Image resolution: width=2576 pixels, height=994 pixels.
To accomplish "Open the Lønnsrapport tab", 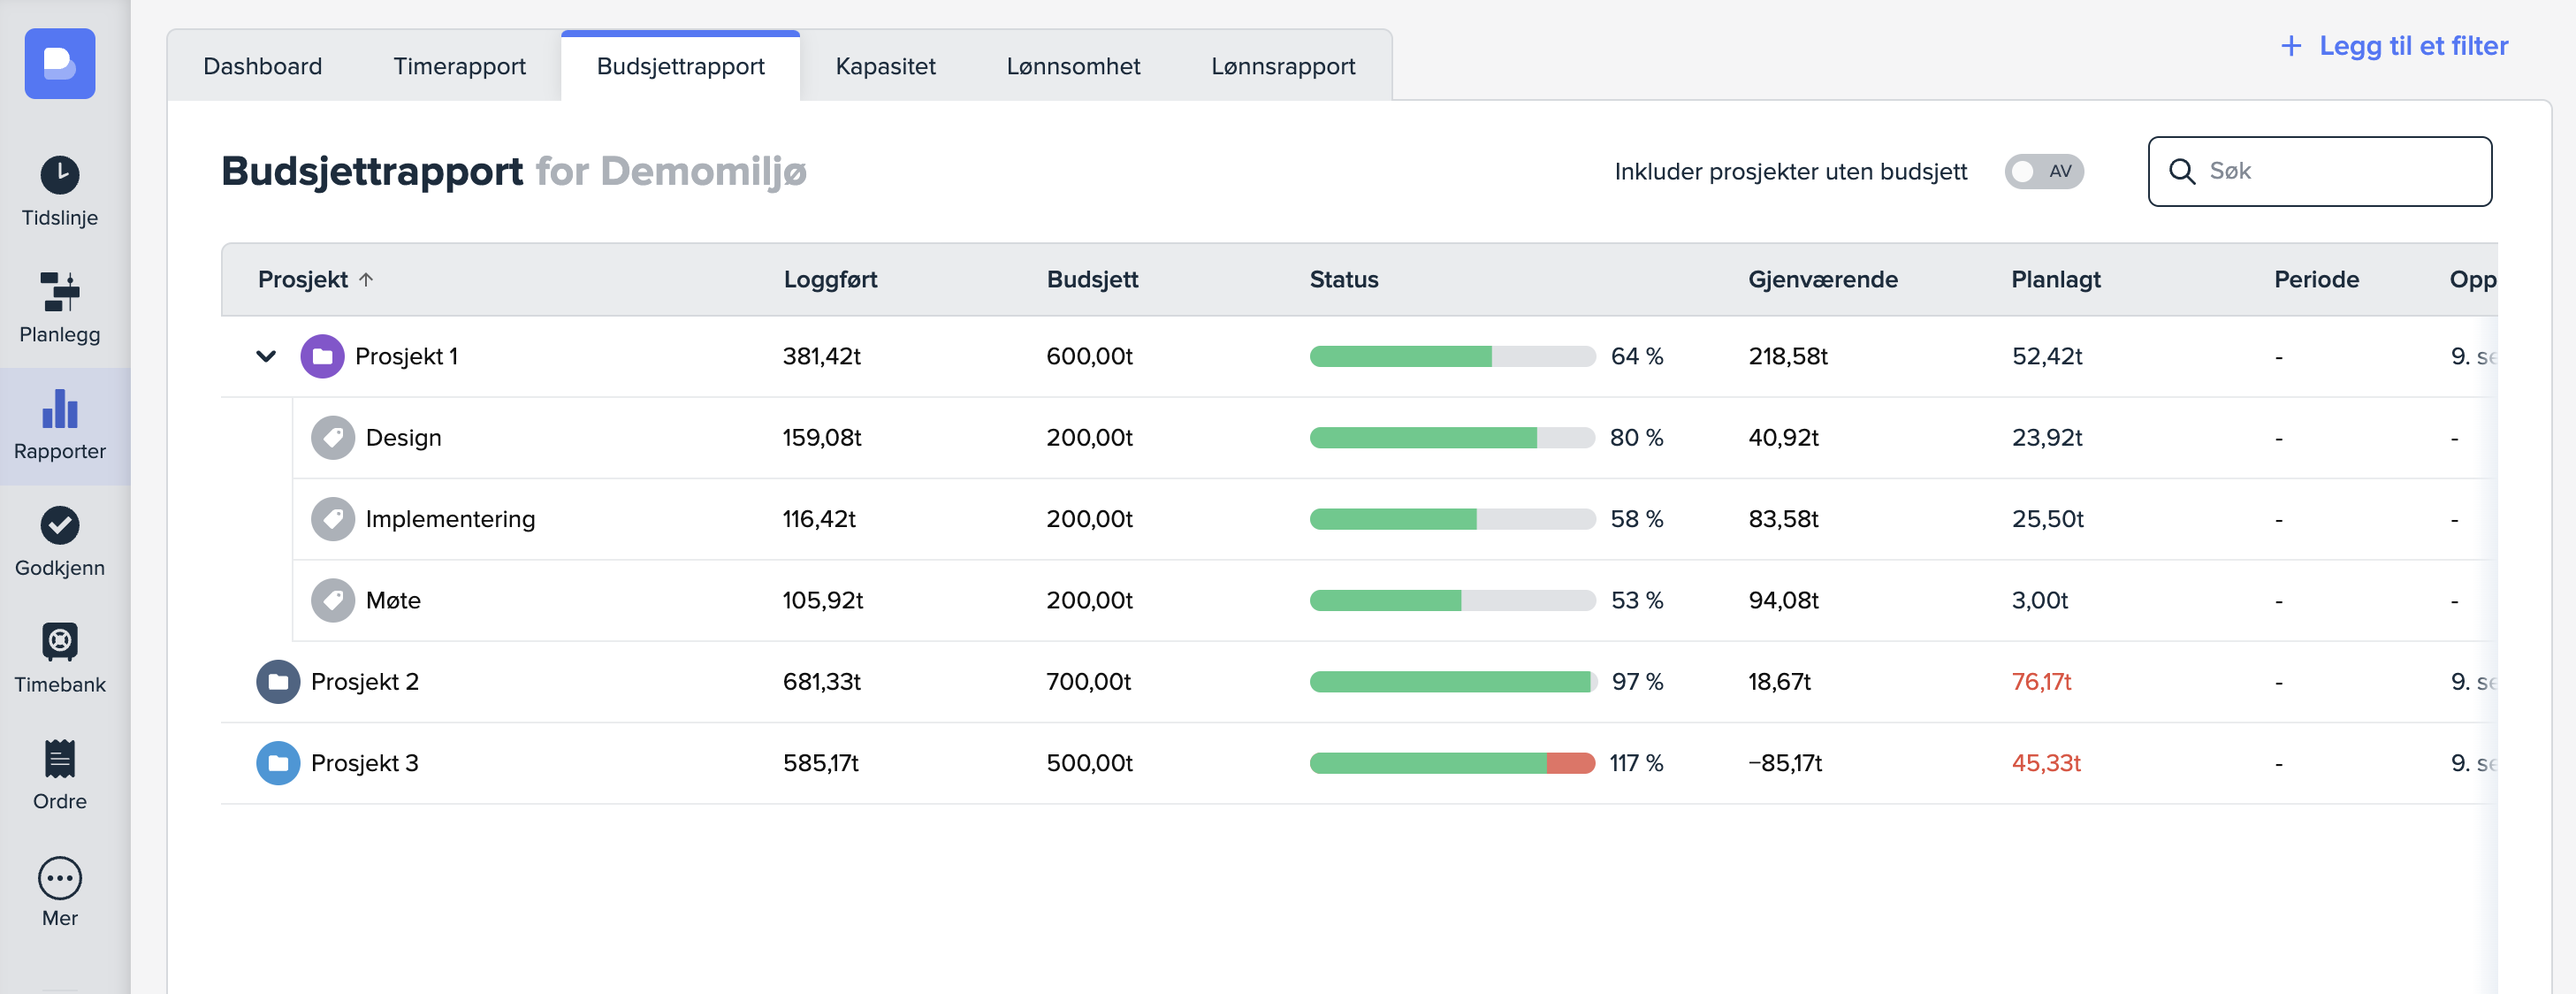I will pyautogui.click(x=1283, y=67).
